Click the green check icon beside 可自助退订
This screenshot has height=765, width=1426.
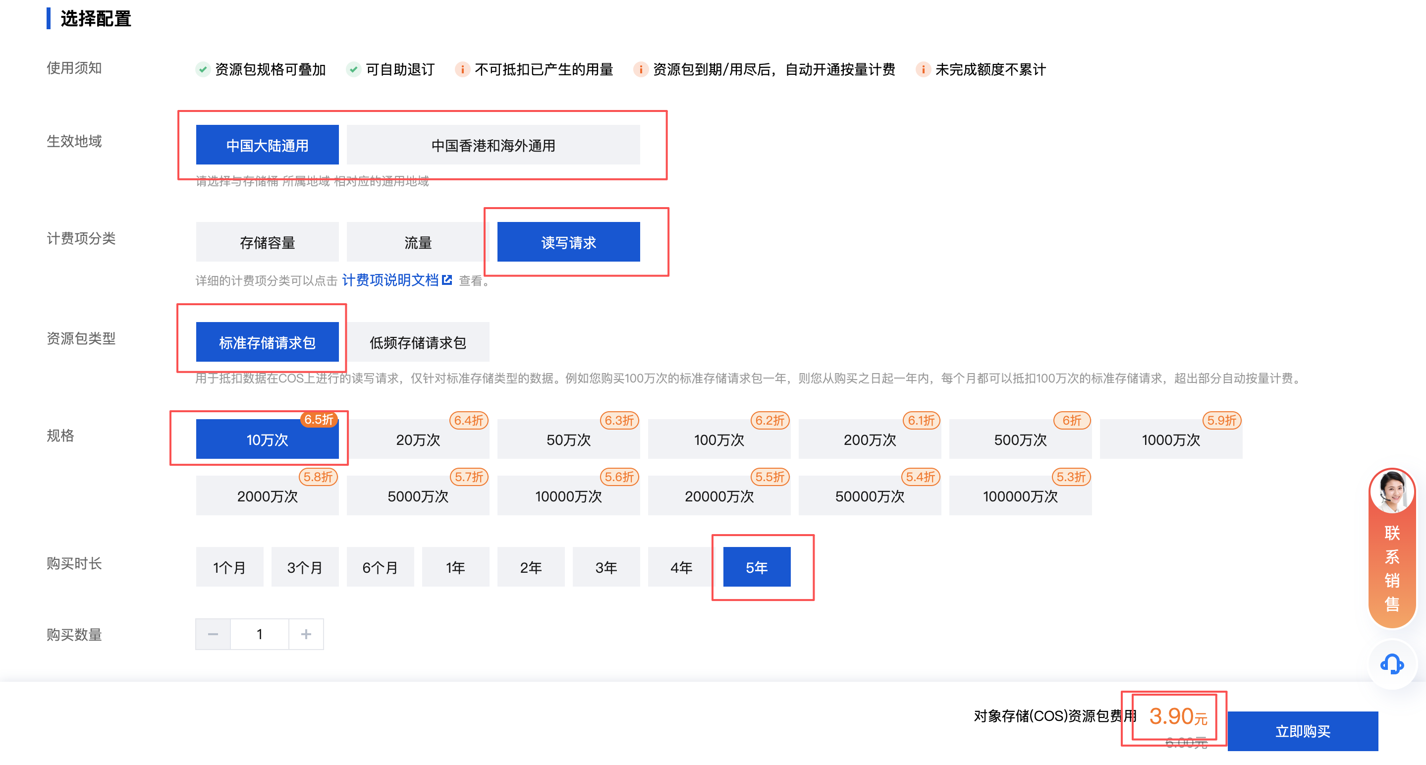click(353, 69)
